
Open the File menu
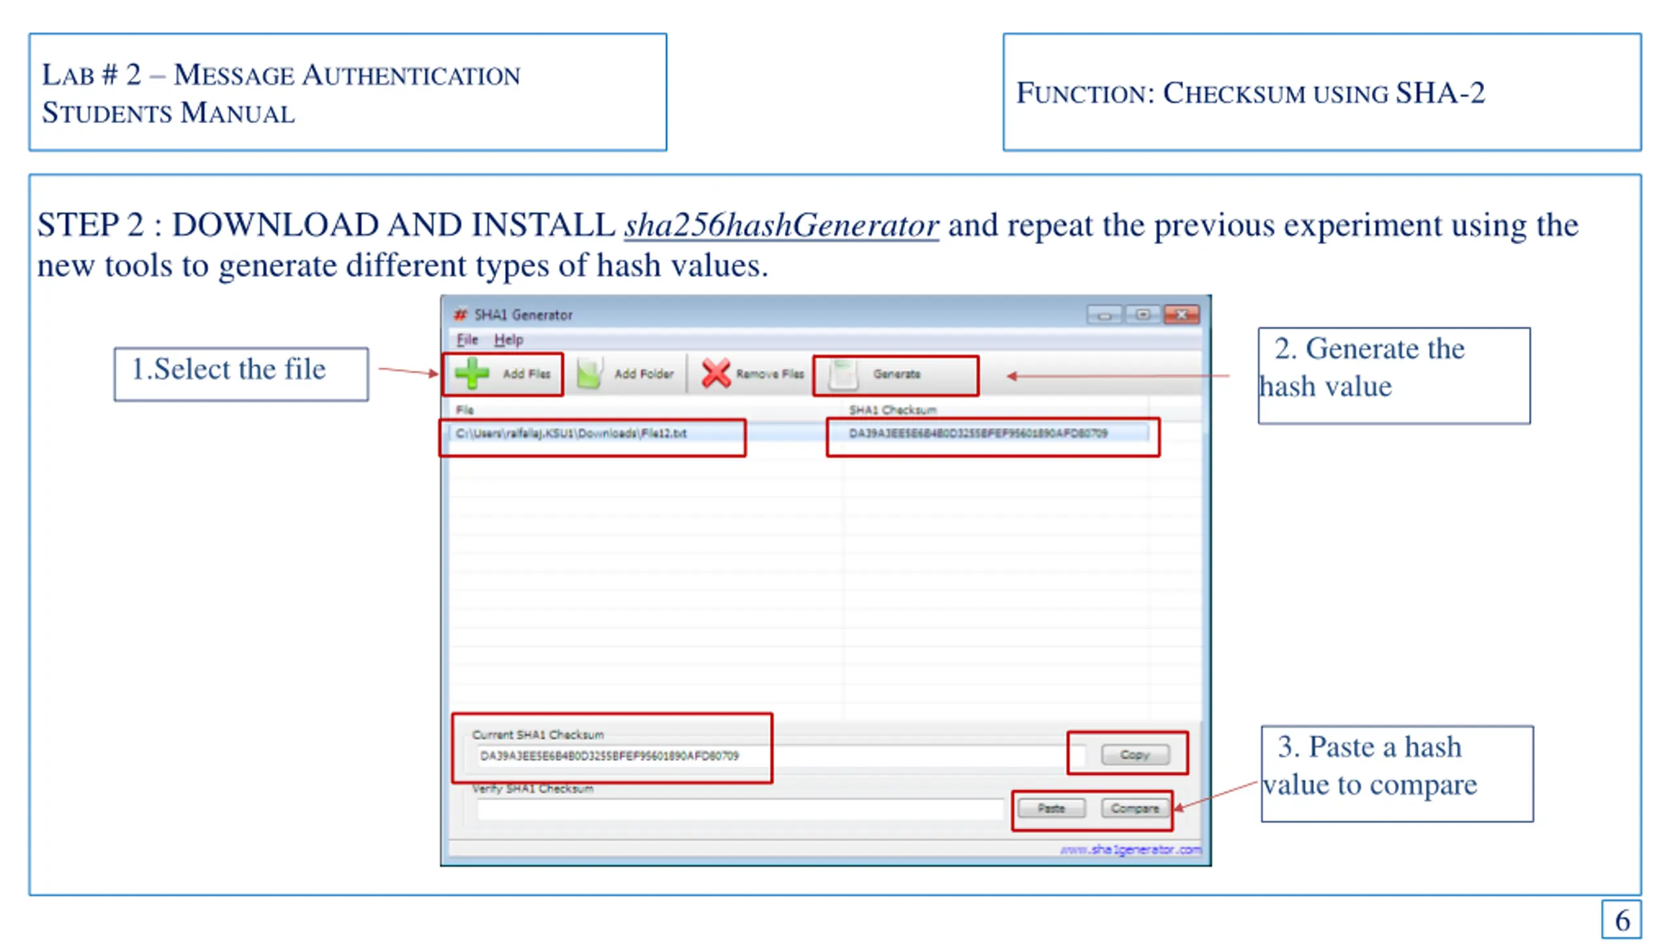click(467, 340)
